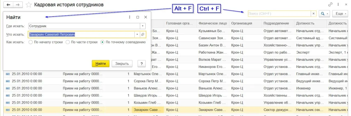The image size is (351, 116).
Task: Select Шведов Игорь in the Физическое лицо column
Action: coord(213,95)
